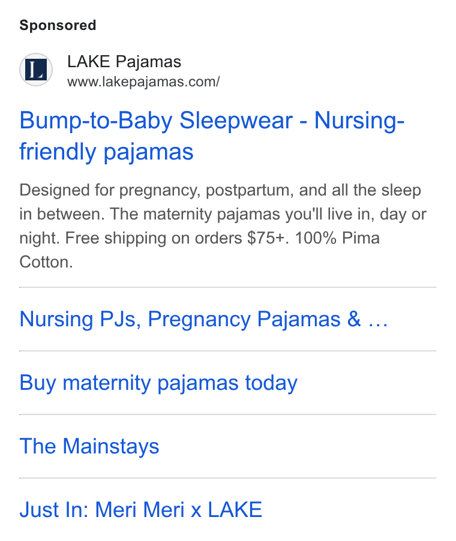Open the Just In: Meri Meri x LAKE link

click(141, 510)
